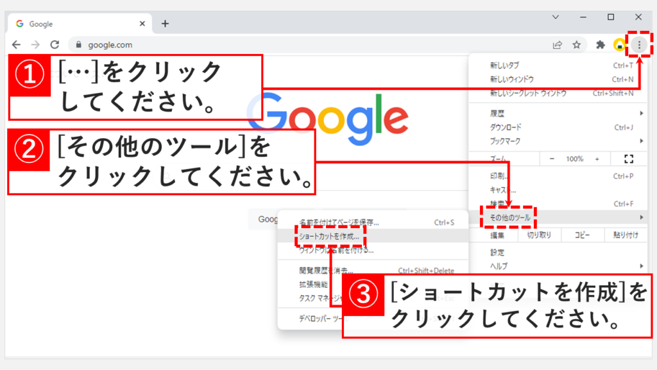Choose 名前を付けてページを保存
Image resolution: width=657 pixels, height=370 pixels.
373,222
